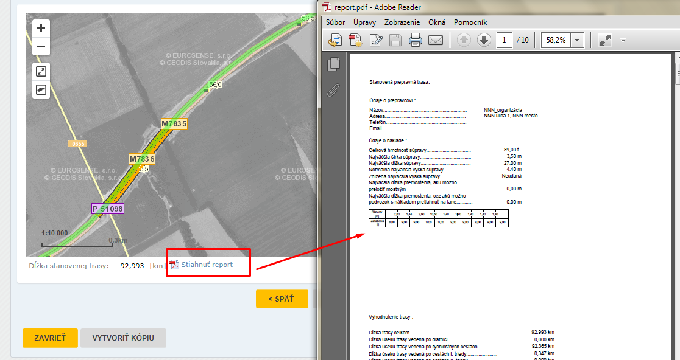Viewport: 680px width, 360px height.
Task: Click 'Vyhodnotenie trasy :' heading in the PDF
Action: (x=391, y=317)
